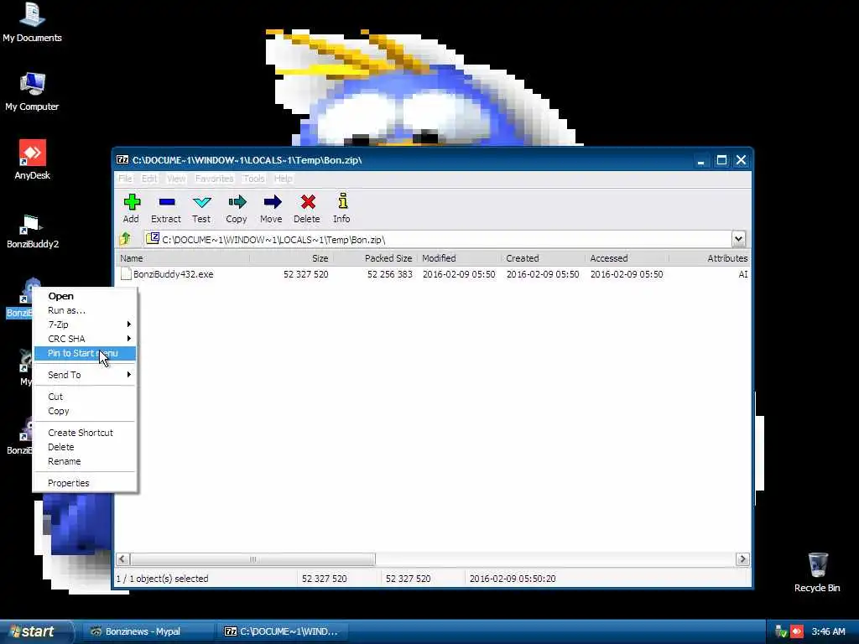859x644 pixels.
Task: Click the Copy toolbar icon in 7-Zip
Action: click(x=237, y=203)
